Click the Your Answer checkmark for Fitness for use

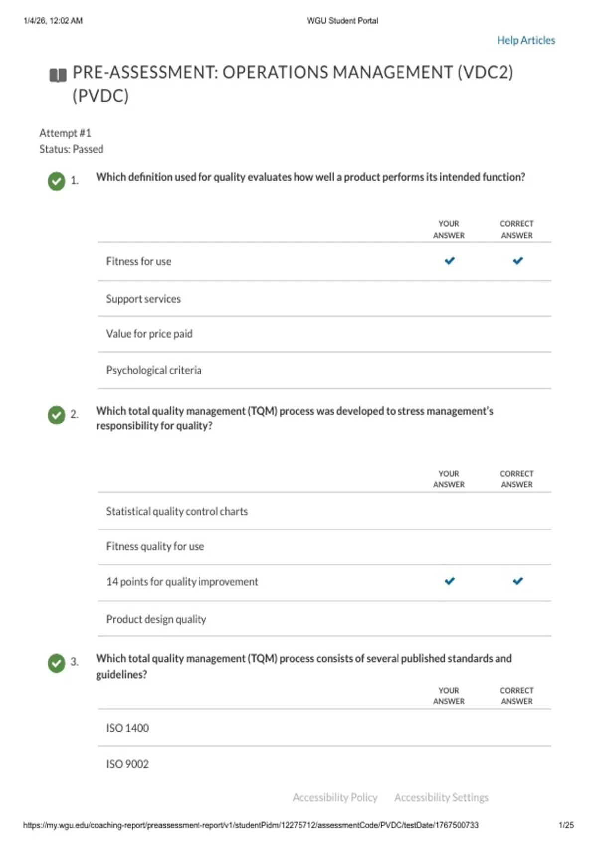tap(450, 261)
